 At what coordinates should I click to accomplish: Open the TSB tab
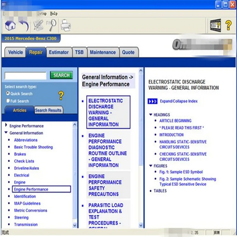point(79,52)
